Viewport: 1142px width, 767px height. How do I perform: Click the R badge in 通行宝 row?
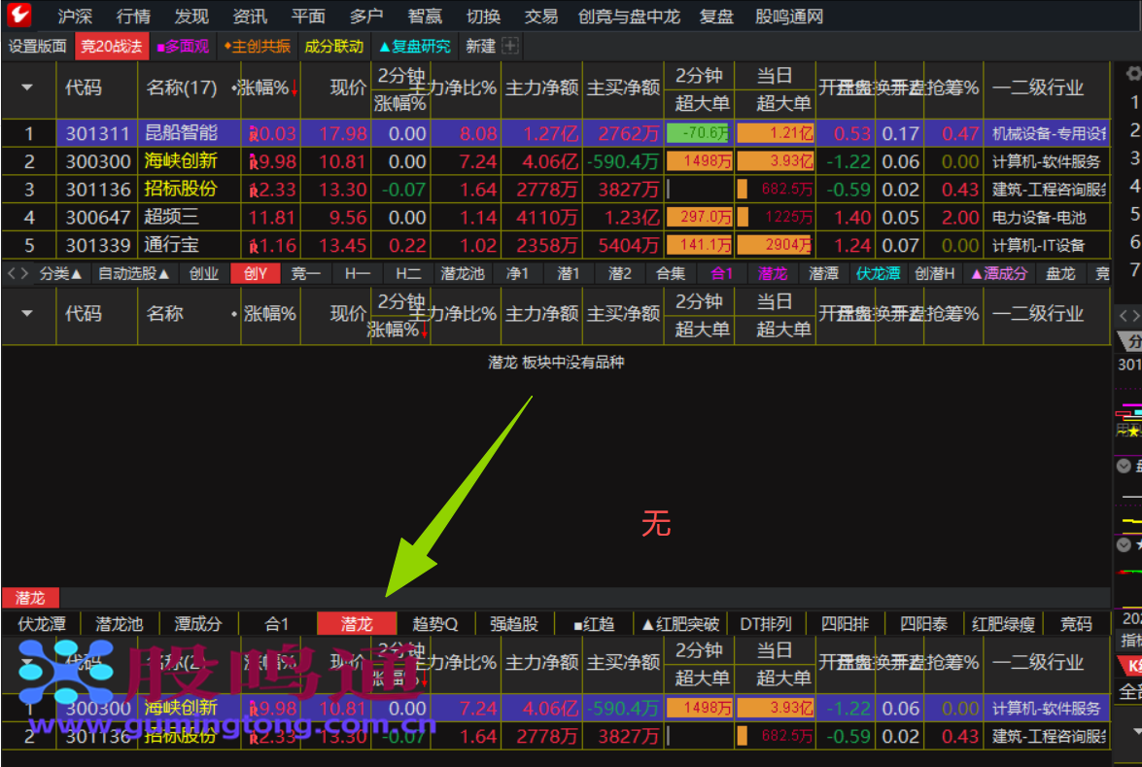254,246
